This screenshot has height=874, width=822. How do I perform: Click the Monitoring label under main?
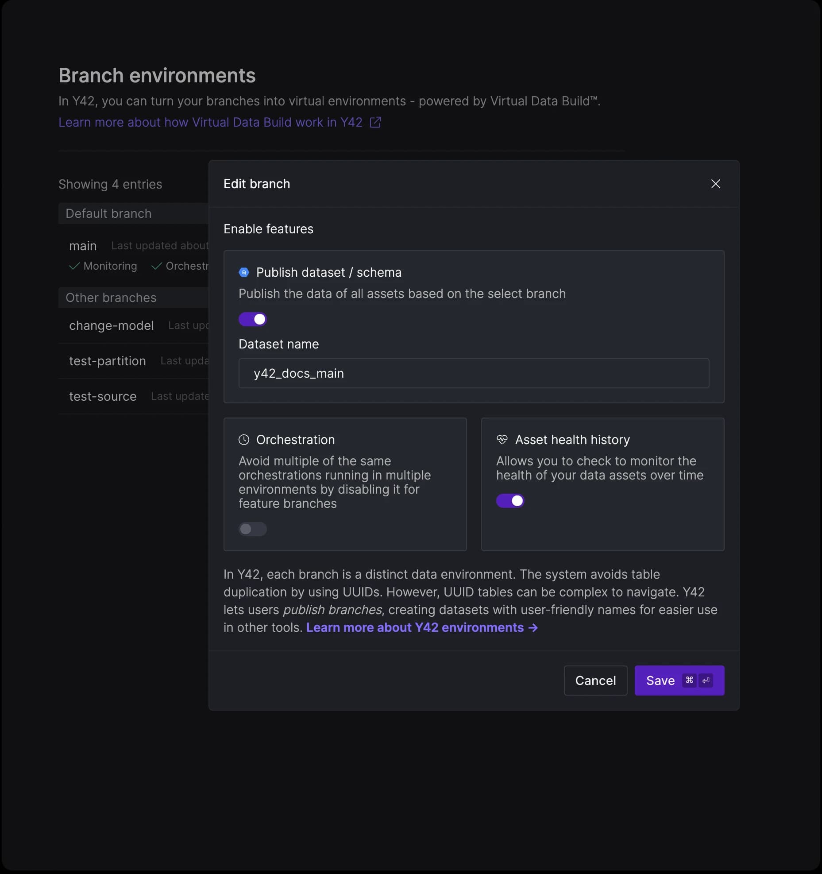tap(110, 266)
